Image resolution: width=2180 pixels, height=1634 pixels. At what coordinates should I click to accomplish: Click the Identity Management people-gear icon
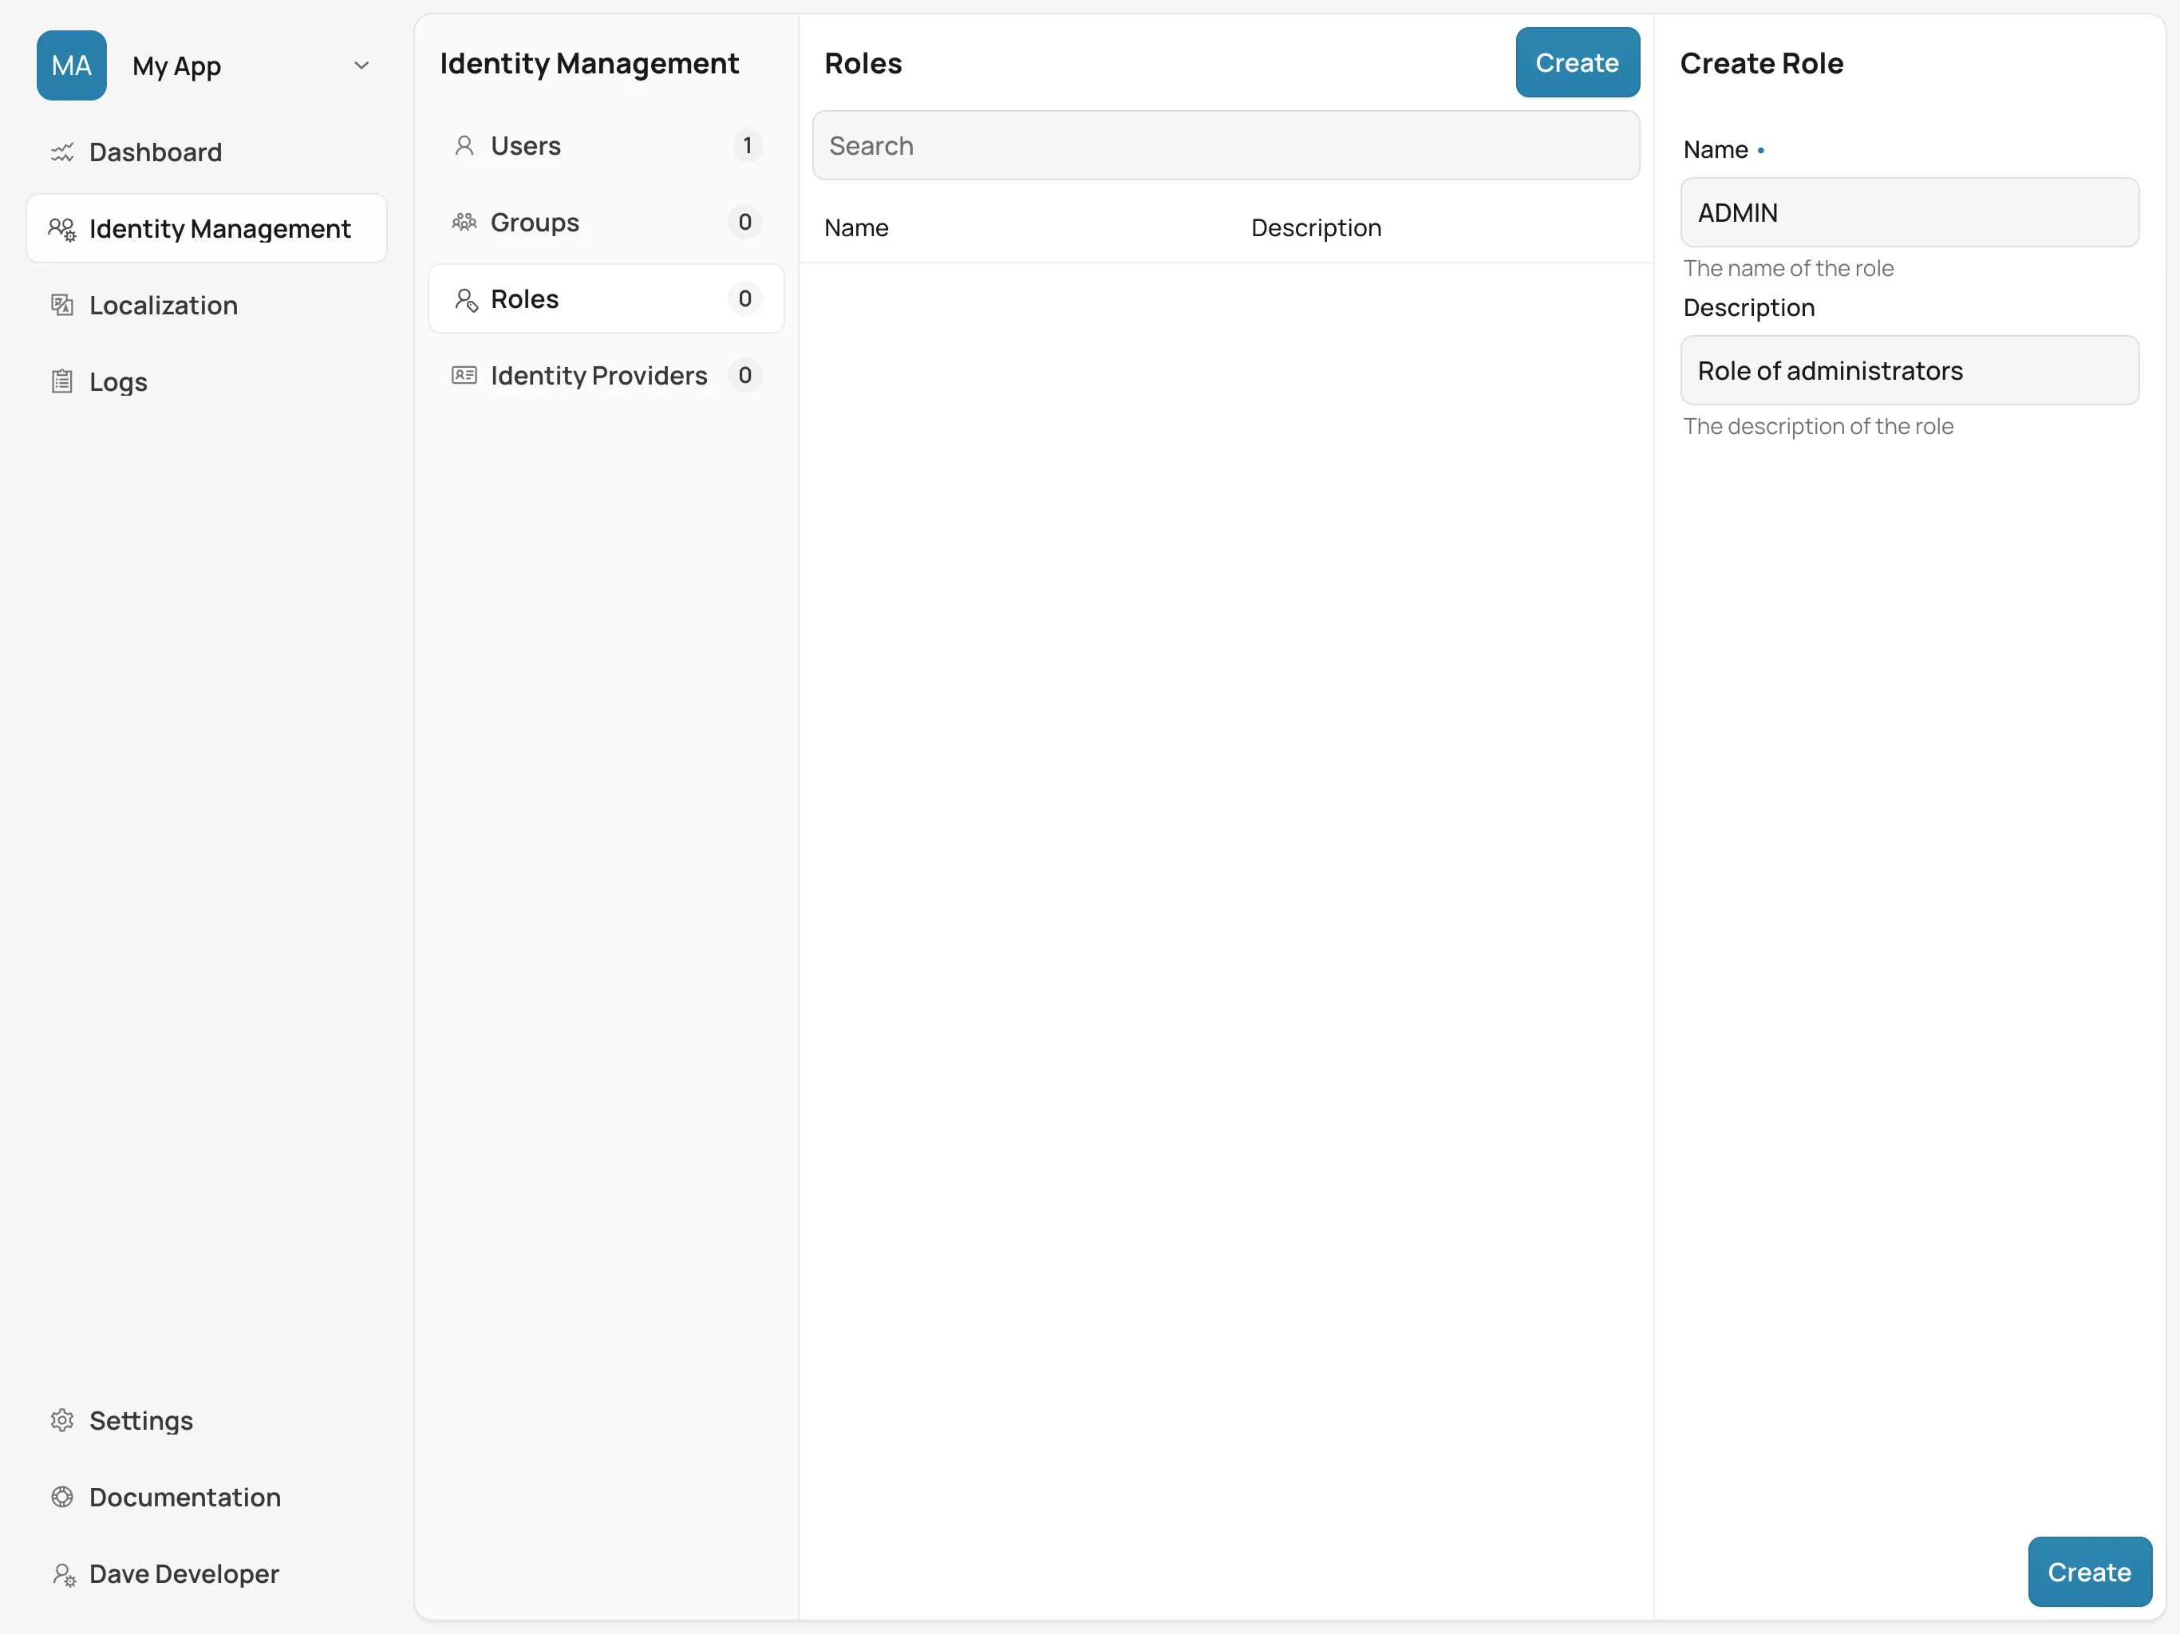pyautogui.click(x=62, y=229)
